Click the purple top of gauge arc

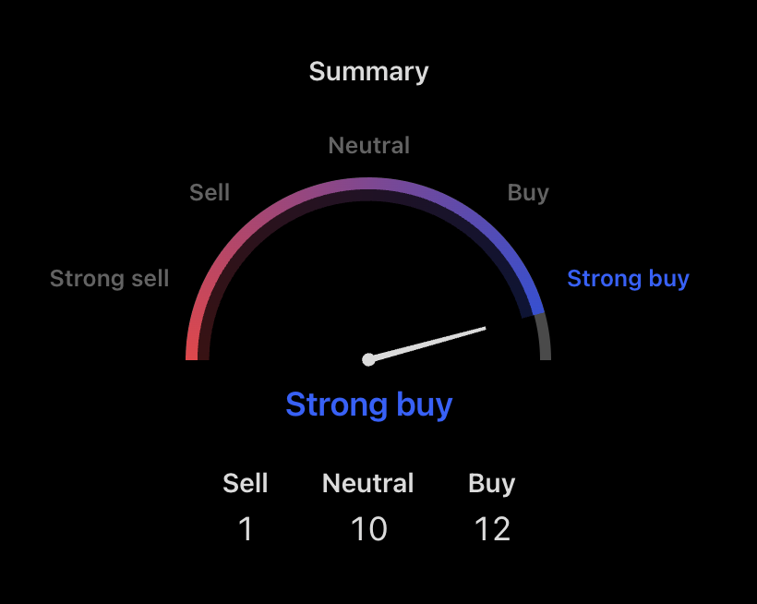(x=368, y=184)
